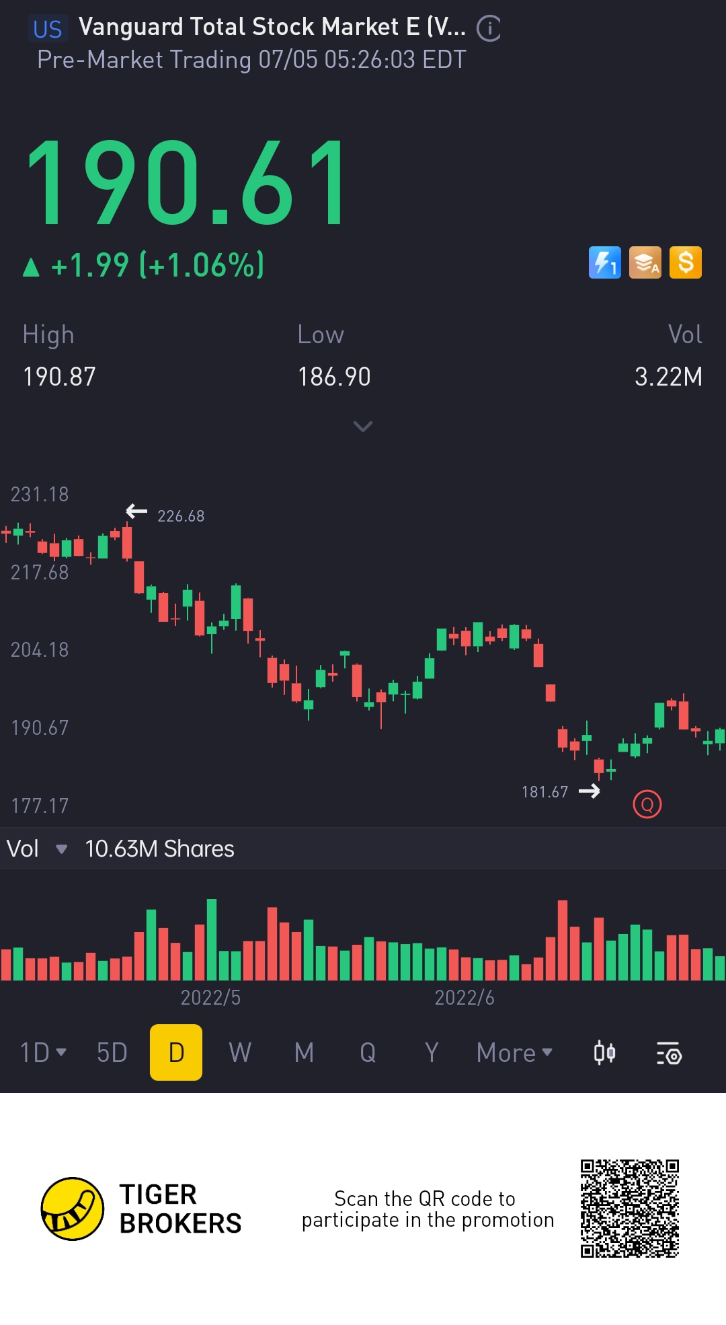Viewport: 726px width, 1325px height.
Task: Open the More timeframes dropdown
Action: coord(514,1052)
